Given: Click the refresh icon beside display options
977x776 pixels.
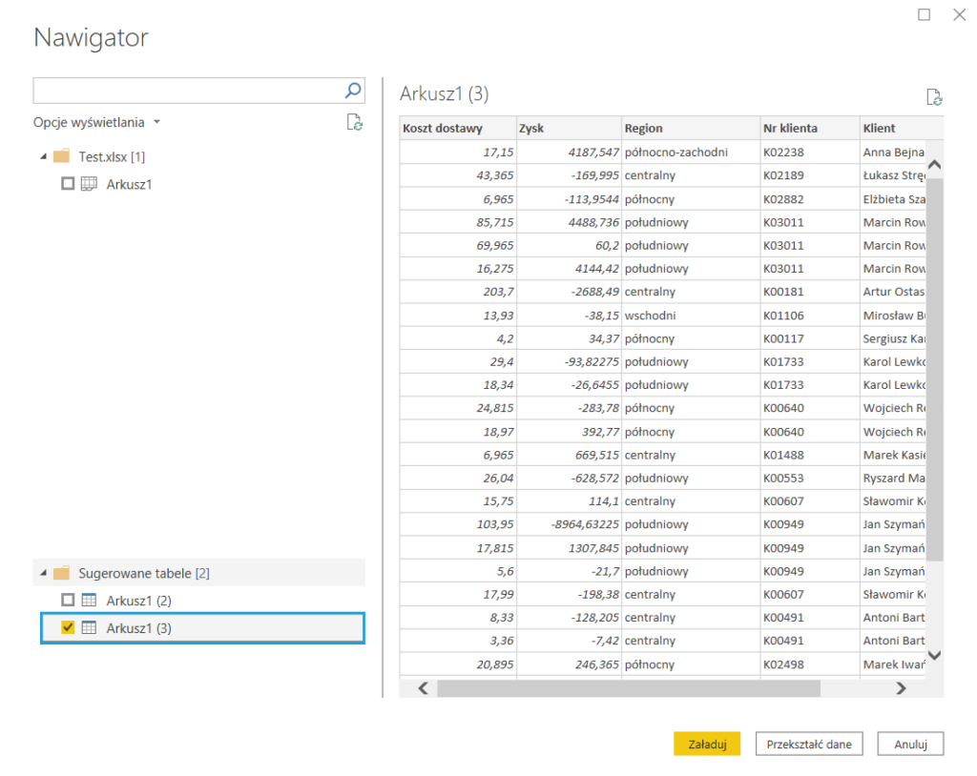Looking at the screenshot, I should point(354,122).
